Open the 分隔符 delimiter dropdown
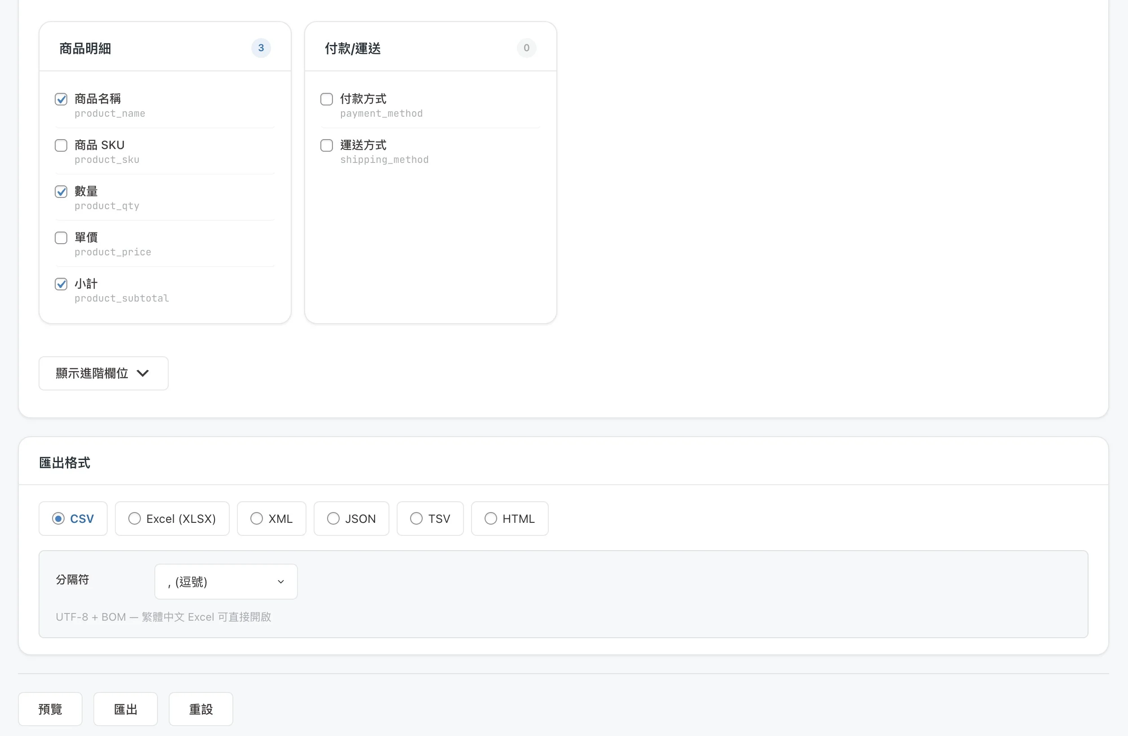This screenshot has width=1128, height=736. pos(226,582)
